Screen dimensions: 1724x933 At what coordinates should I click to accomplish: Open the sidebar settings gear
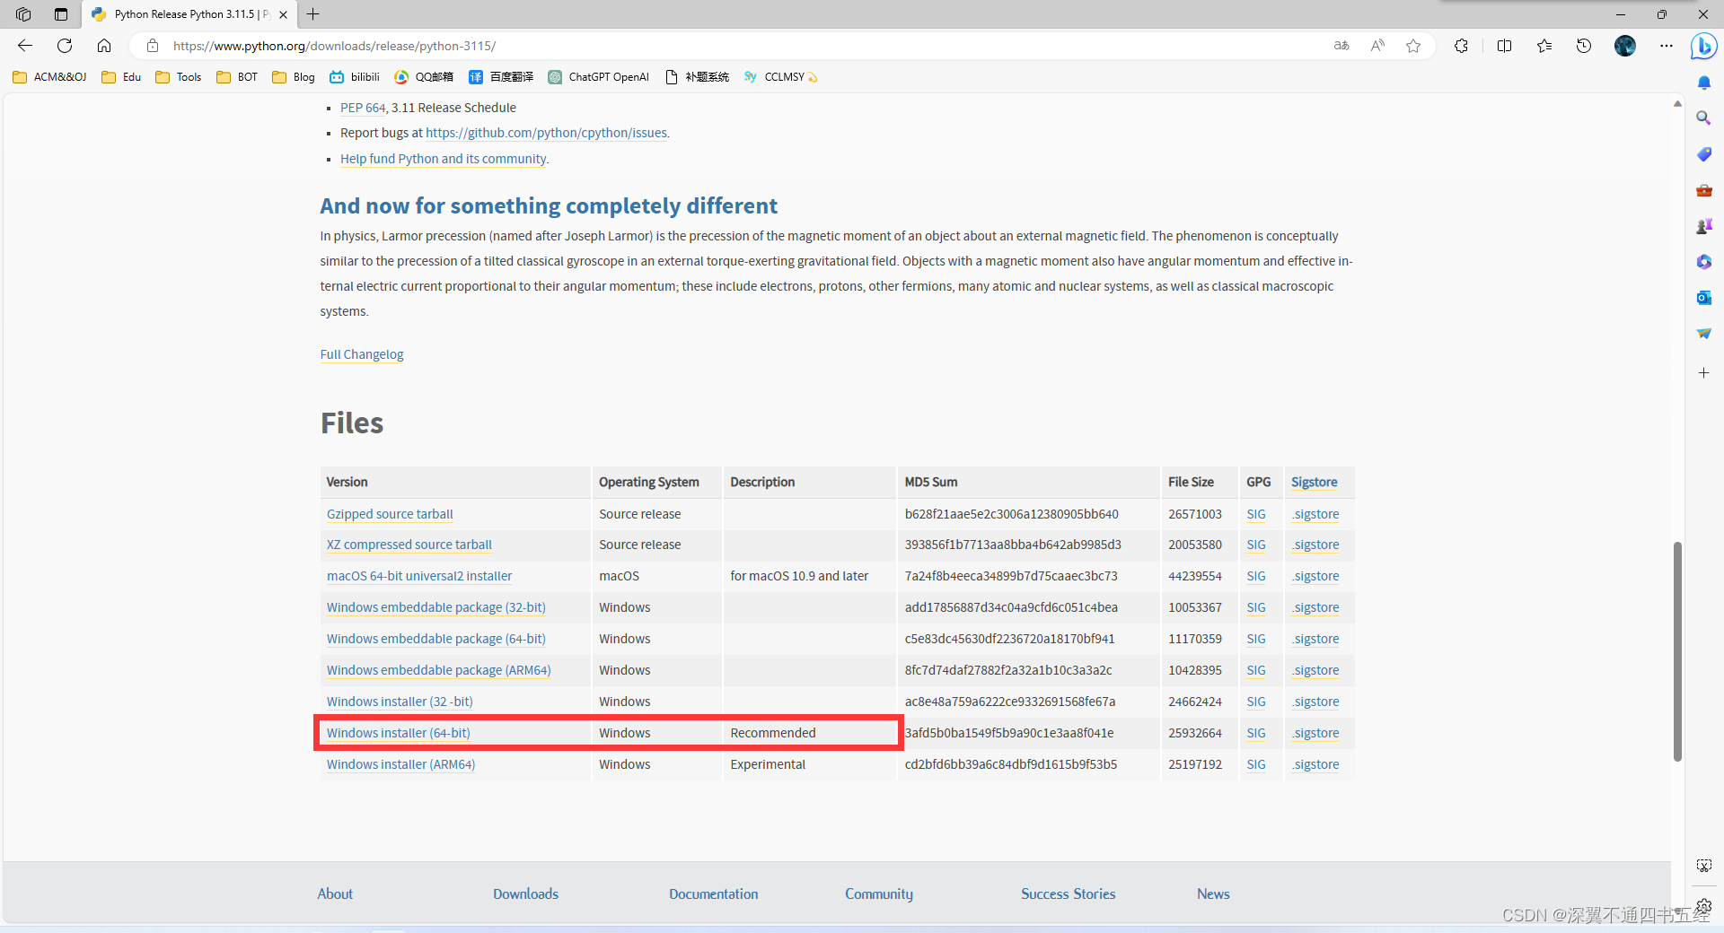[x=1703, y=905]
